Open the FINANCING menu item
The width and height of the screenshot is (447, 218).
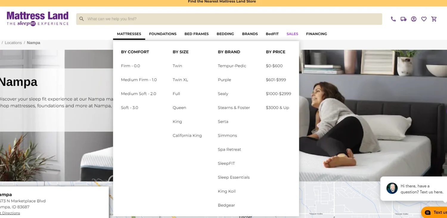click(x=316, y=34)
